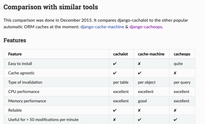Click the cachalot checkmark in Reliable row
Viewport: 205px width, 124px height.
[115, 110]
